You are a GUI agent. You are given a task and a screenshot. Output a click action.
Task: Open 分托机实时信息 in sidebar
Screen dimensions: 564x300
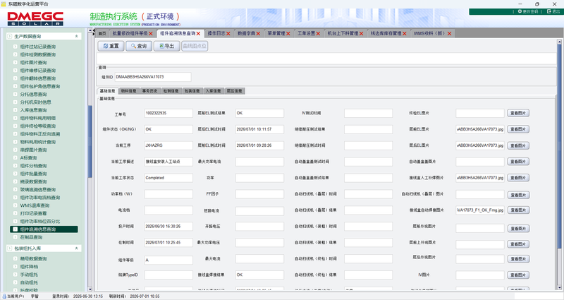click(x=36, y=102)
